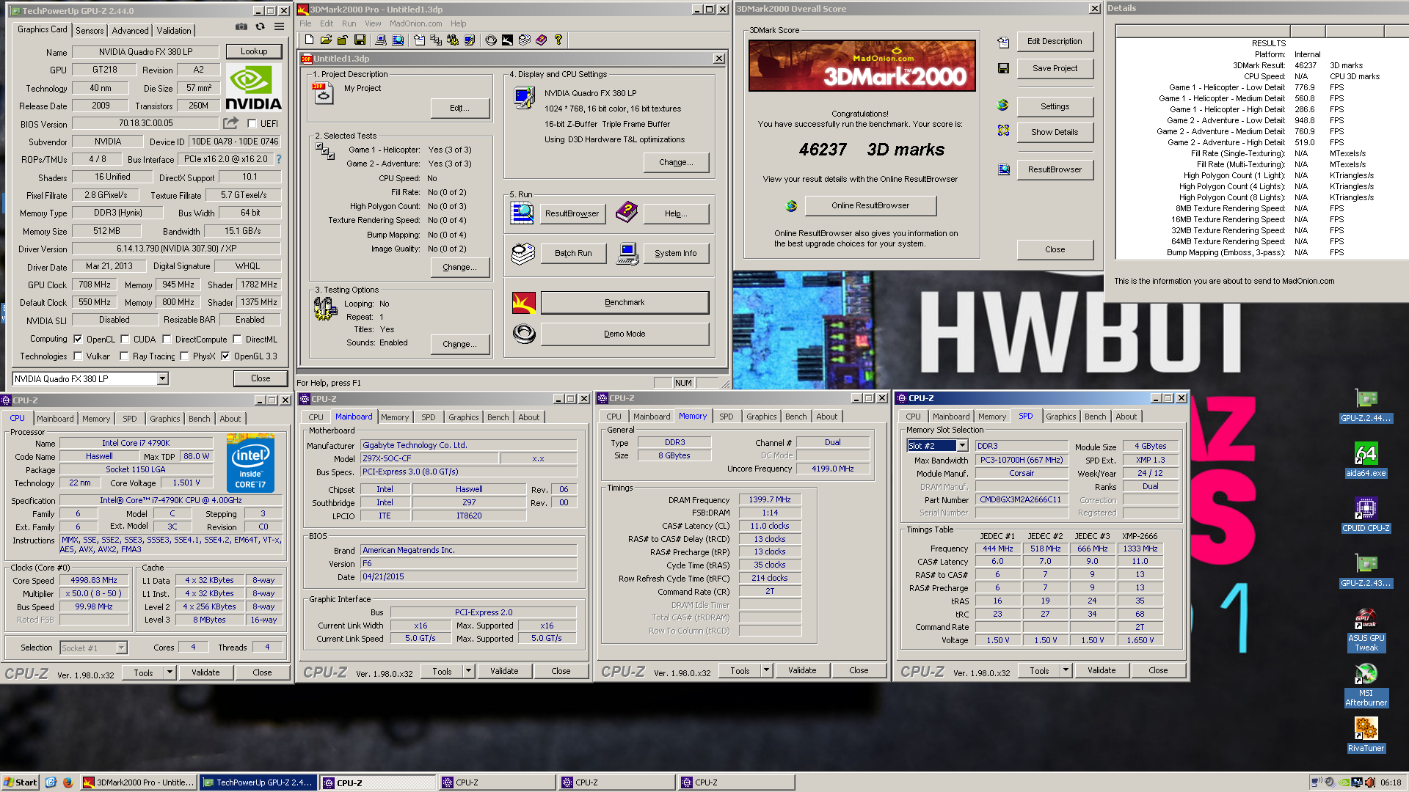Click the Windows Start button
This screenshot has width=1409, height=792.
[21, 782]
